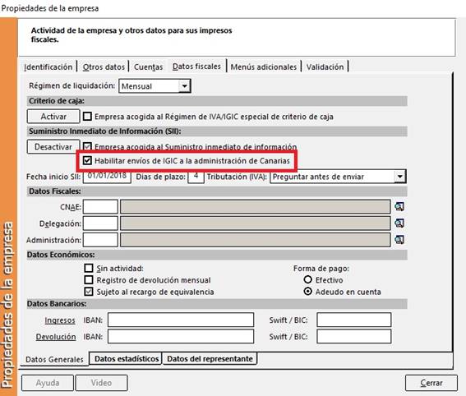Click the Fecha inicio SII date field
This screenshot has width=466, height=396.
[107, 177]
